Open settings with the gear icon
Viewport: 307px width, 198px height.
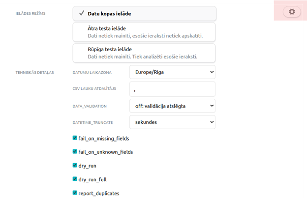[292, 12]
